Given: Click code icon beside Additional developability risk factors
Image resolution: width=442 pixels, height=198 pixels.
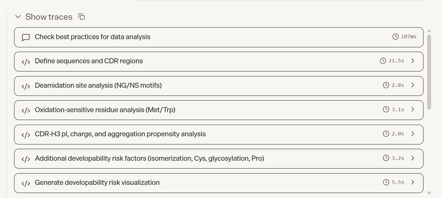Looking at the screenshot, I should (26, 159).
